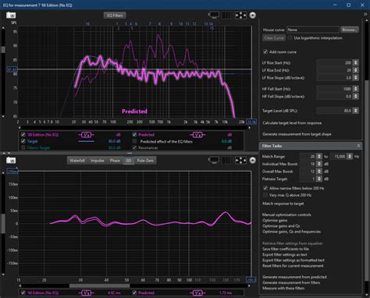Viewport: 370px width, 298px height.
Task: Enable 'Predicted effect of the EQ filters' checkbox
Action: [134, 141]
